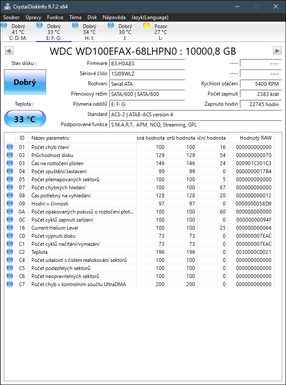This screenshot has width=286, height=385.
Task: Click the Název parametru column header
Action: (x=82, y=138)
